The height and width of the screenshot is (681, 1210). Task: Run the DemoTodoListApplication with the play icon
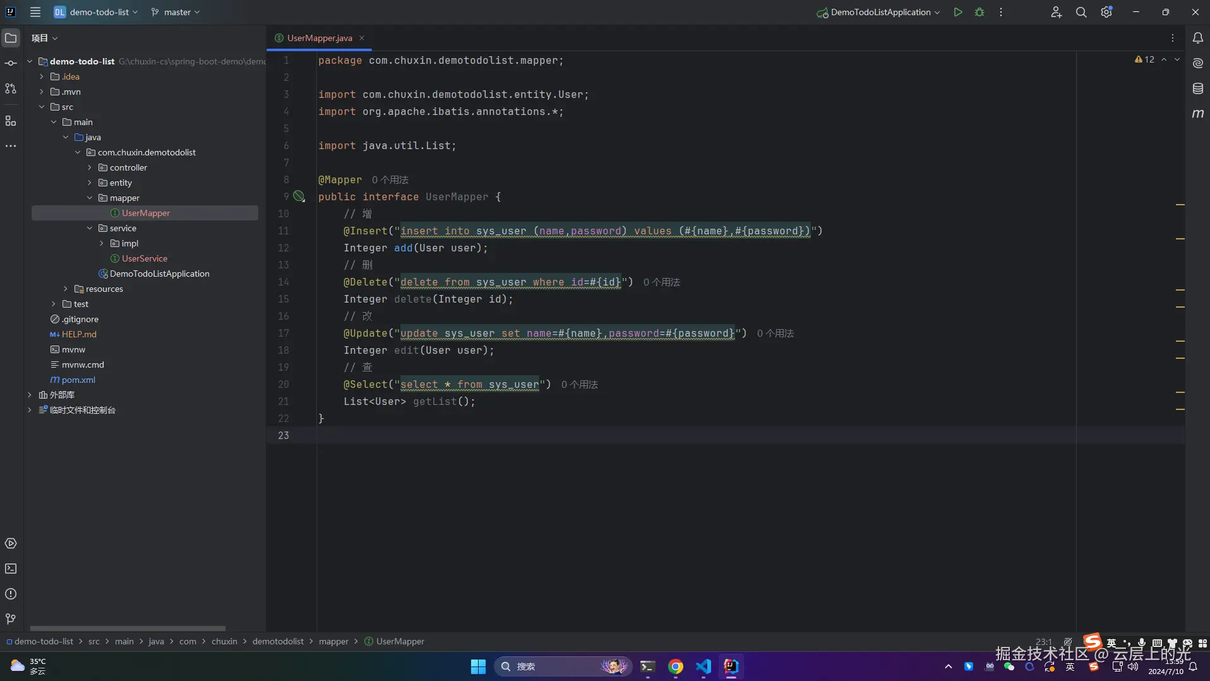point(958,12)
